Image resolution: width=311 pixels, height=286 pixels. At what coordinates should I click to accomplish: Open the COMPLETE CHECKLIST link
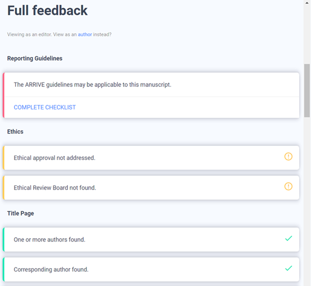click(44, 107)
